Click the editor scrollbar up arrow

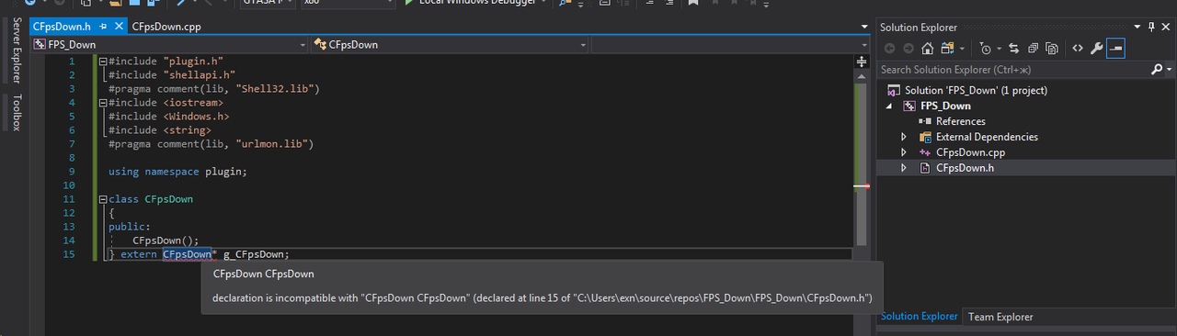862,76
